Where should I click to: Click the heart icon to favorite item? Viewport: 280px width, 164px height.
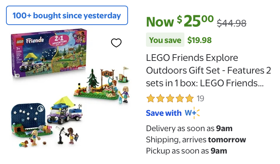pyautogui.click(x=116, y=43)
